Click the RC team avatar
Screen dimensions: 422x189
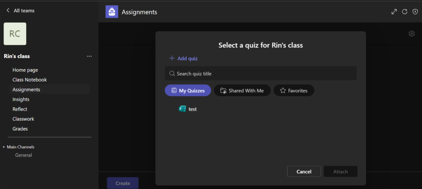pyautogui.click(x=15, y=34)
